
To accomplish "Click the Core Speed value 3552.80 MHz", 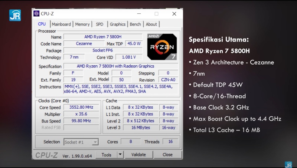I will (x=81, y=107).
